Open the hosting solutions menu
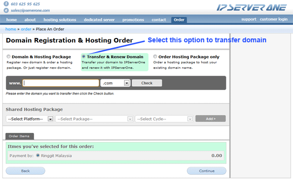Viewport: 293px width, 180px height. pyautogui.click(x=60, y=20)
